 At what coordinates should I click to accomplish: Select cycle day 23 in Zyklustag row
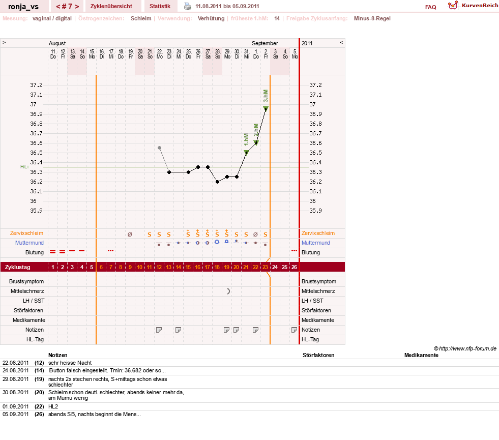pos(265,267)
